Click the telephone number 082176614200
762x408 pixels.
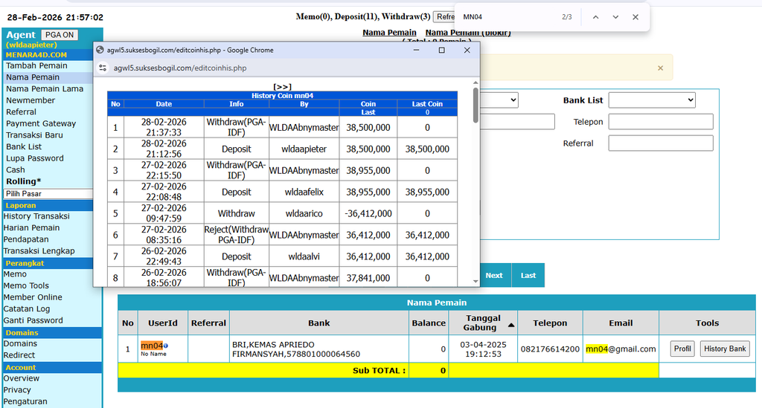[x=550, y=349]
